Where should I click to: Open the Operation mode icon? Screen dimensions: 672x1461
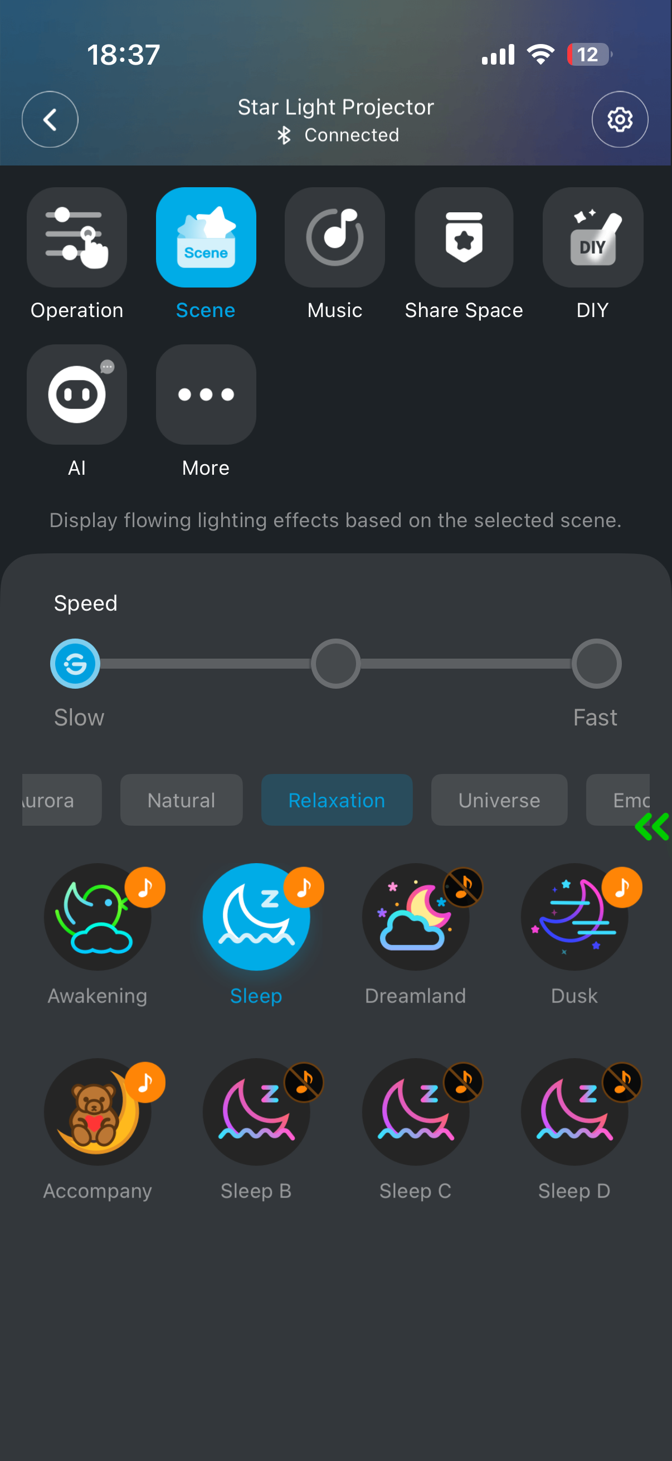[76, 237]
